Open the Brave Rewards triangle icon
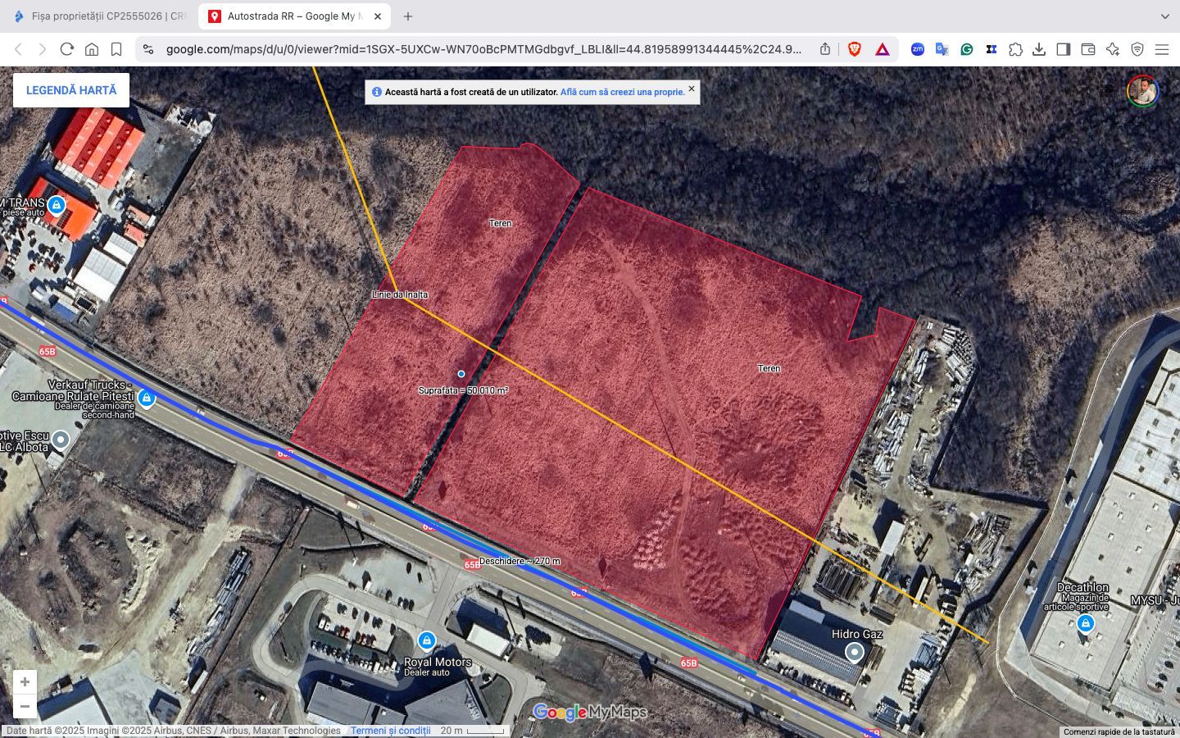Image resolution: width=1180 pixels, height=738 pixels. [x=883, y=49]
